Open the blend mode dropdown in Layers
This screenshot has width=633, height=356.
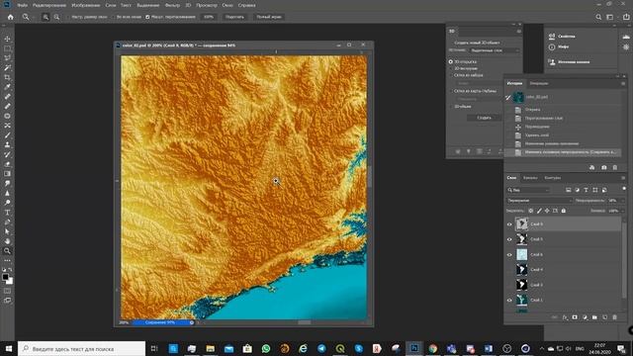click(539, 200)
